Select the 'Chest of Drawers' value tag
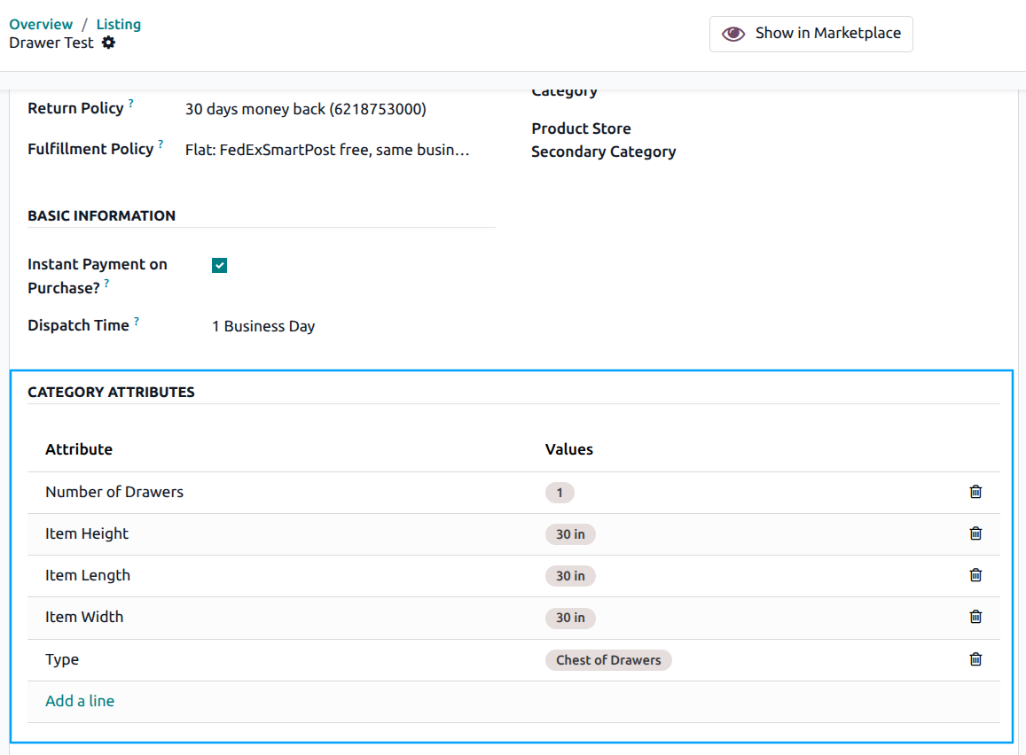 608,660
